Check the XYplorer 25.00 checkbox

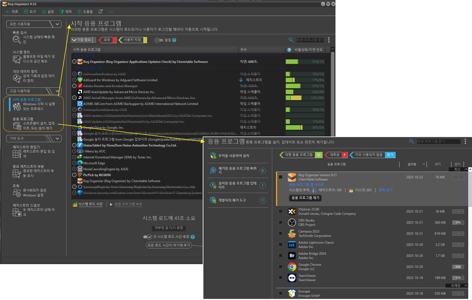(x=281, y=212)
